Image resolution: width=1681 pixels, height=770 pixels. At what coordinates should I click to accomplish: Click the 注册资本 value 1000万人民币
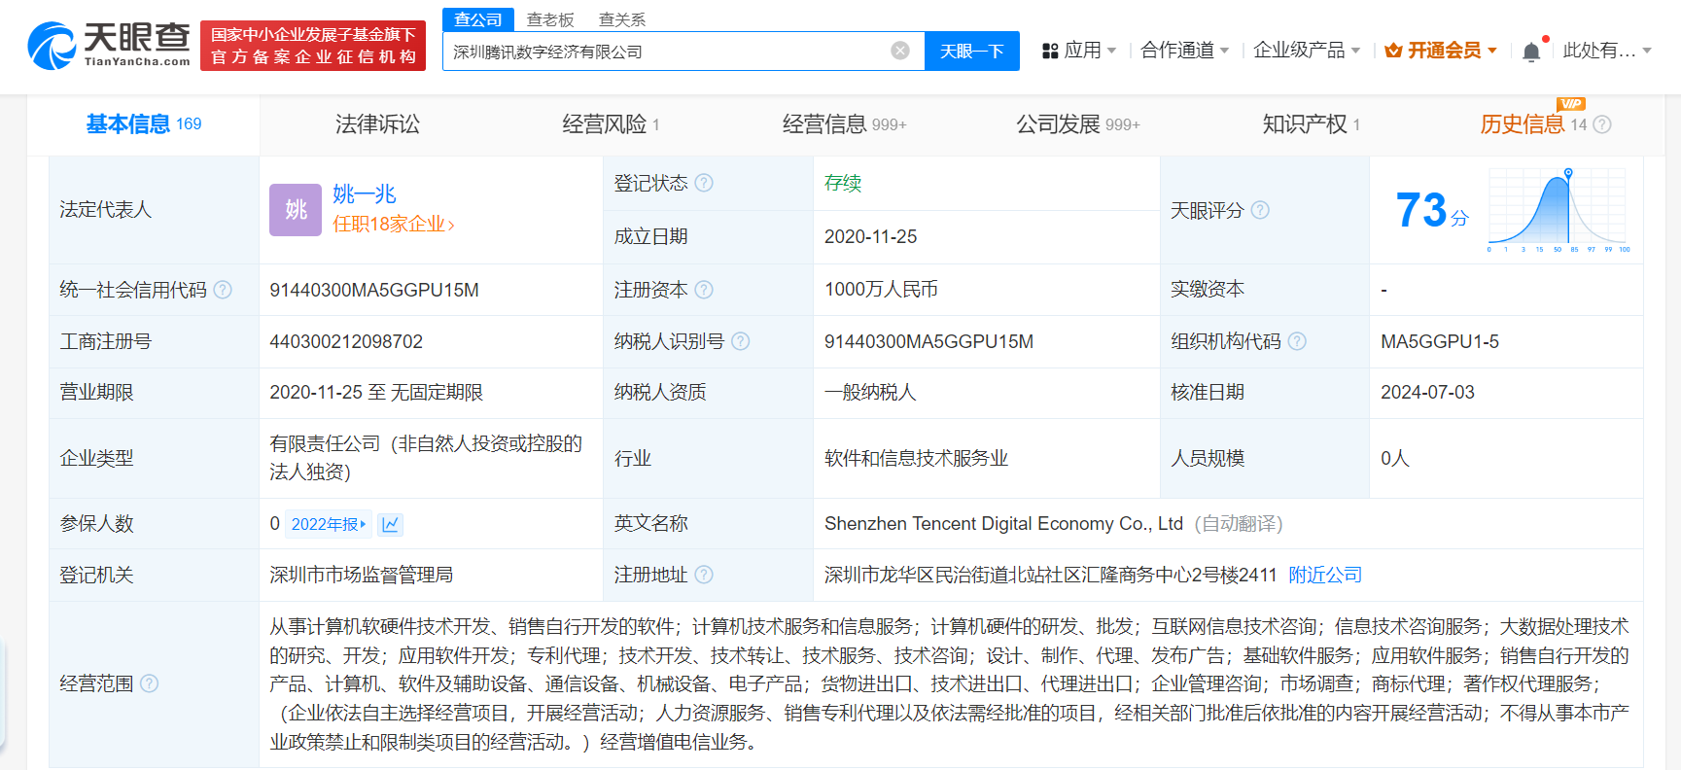[x=881, y=290]
